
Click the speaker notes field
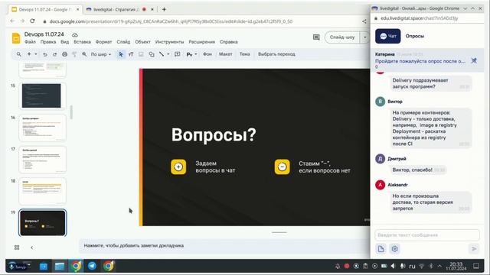[x=224, y=246]
